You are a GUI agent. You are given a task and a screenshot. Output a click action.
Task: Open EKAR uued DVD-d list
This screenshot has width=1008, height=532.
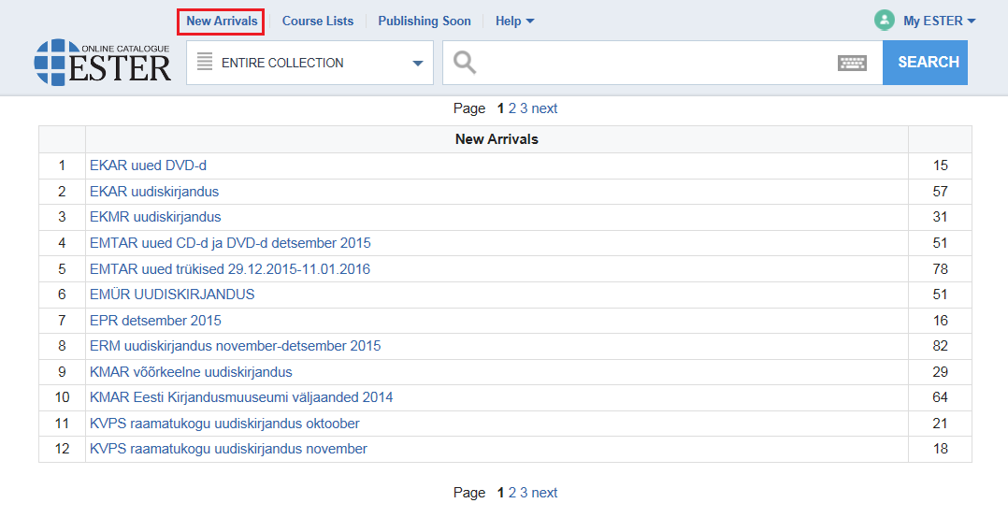(148, 165)
